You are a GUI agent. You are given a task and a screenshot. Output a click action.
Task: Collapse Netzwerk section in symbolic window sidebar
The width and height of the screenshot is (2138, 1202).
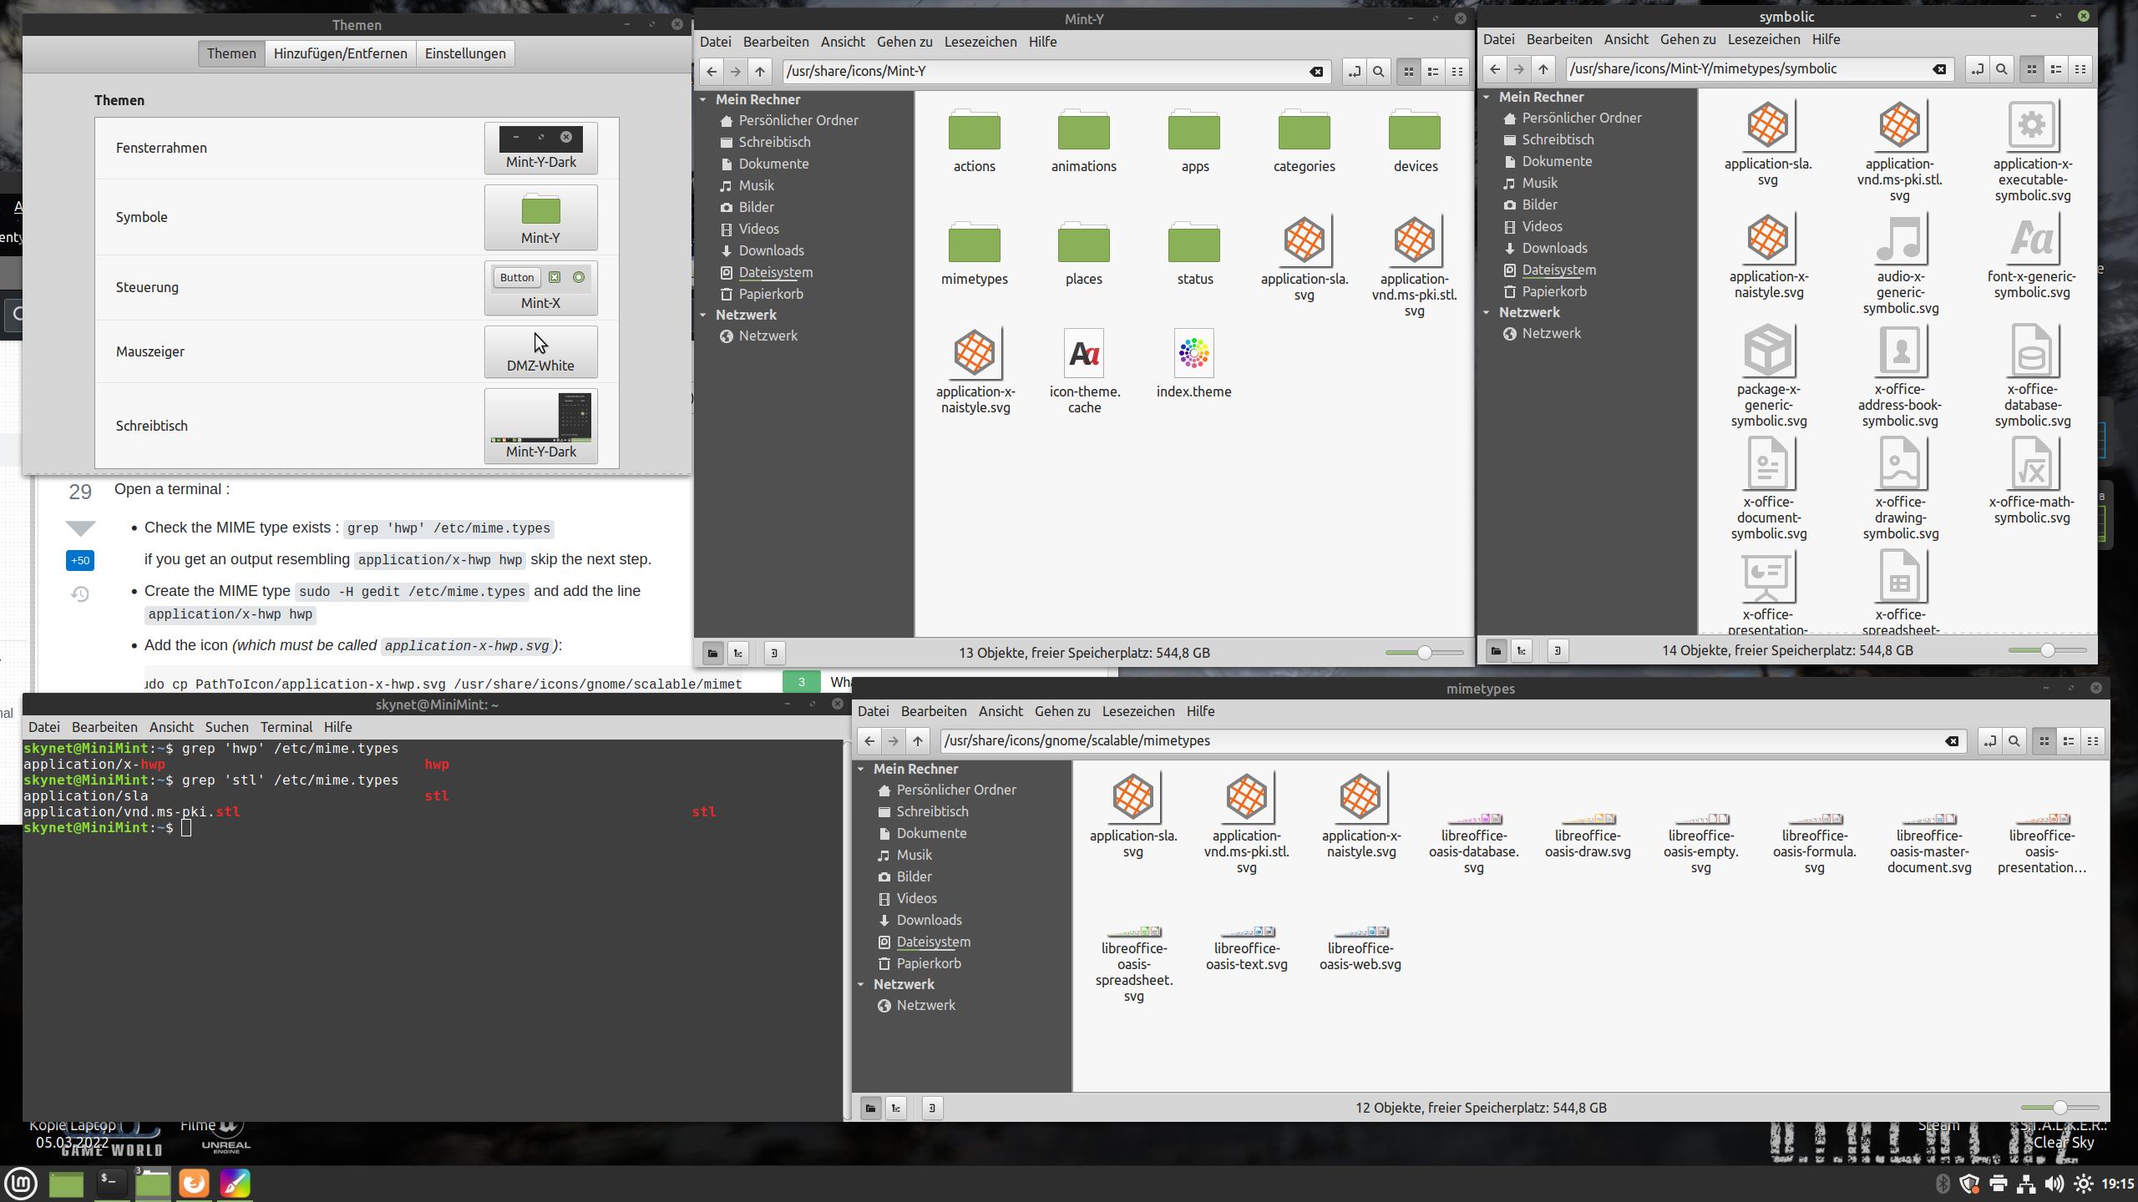click(x=1487, y=312)
